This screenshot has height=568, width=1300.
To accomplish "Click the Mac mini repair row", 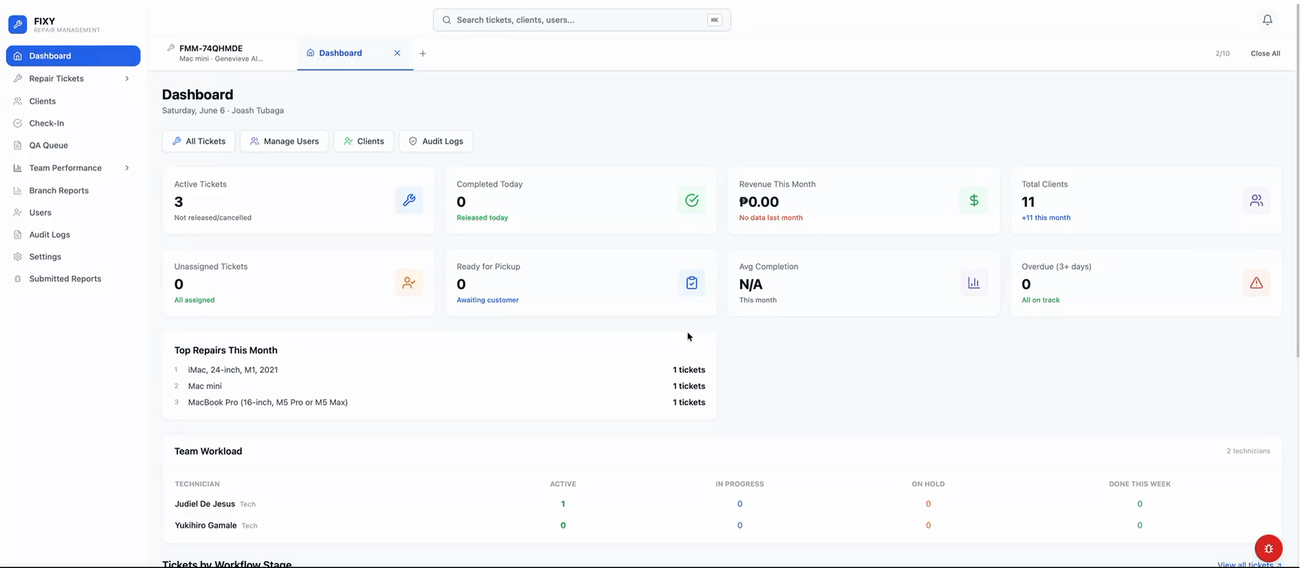I will pyautogui.click(x=439, y=386).
